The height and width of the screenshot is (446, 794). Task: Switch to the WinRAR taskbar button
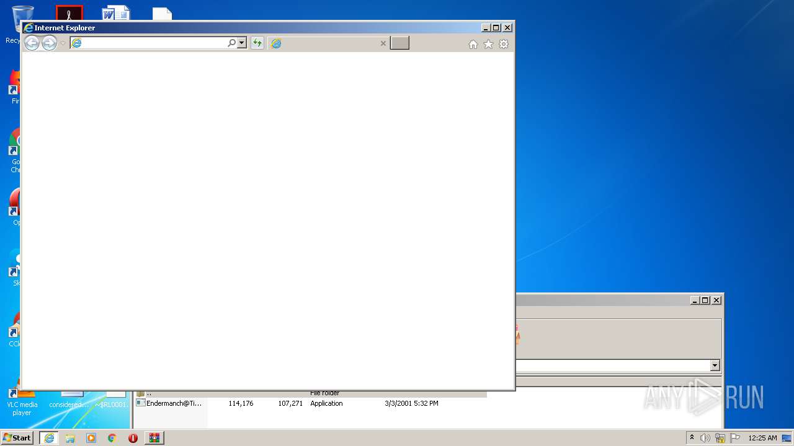click(154, 437)
